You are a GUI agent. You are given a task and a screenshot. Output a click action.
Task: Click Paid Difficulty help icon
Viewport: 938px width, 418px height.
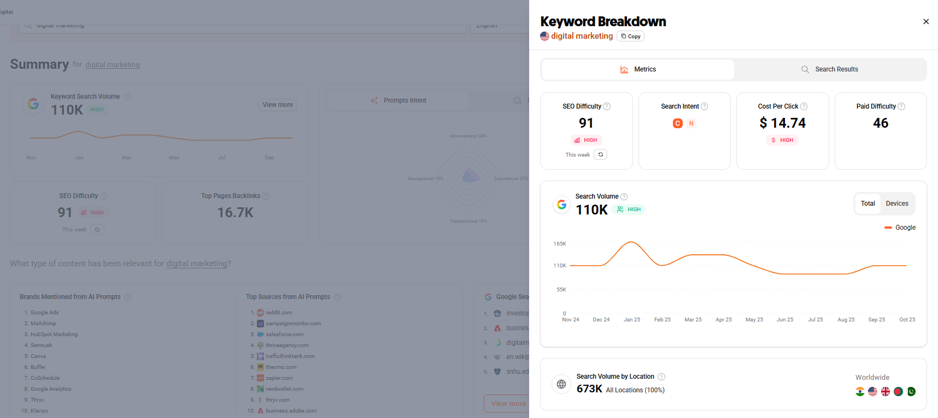click(901, 106)
